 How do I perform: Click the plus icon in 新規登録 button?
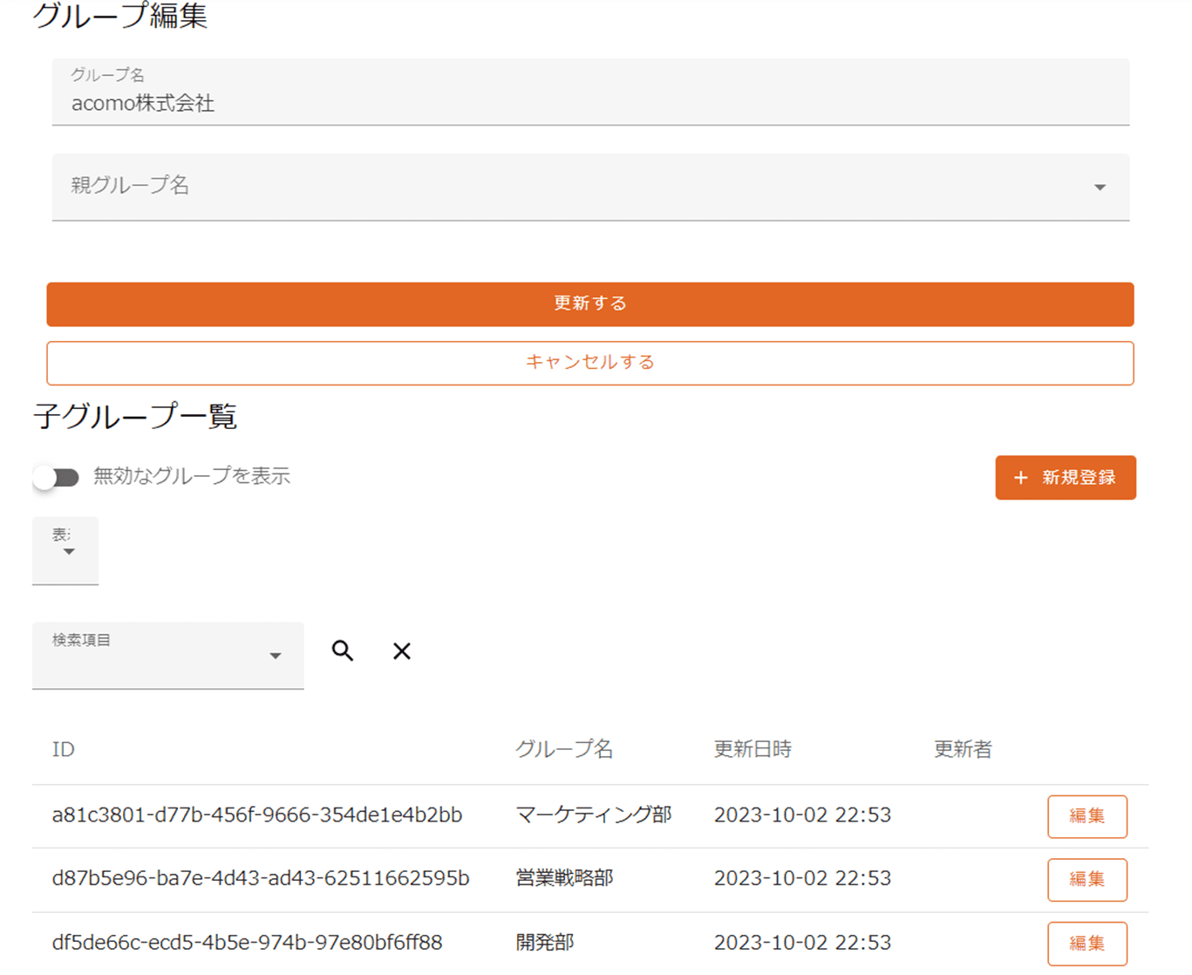pyautogui.click(x=1020, y=478)
